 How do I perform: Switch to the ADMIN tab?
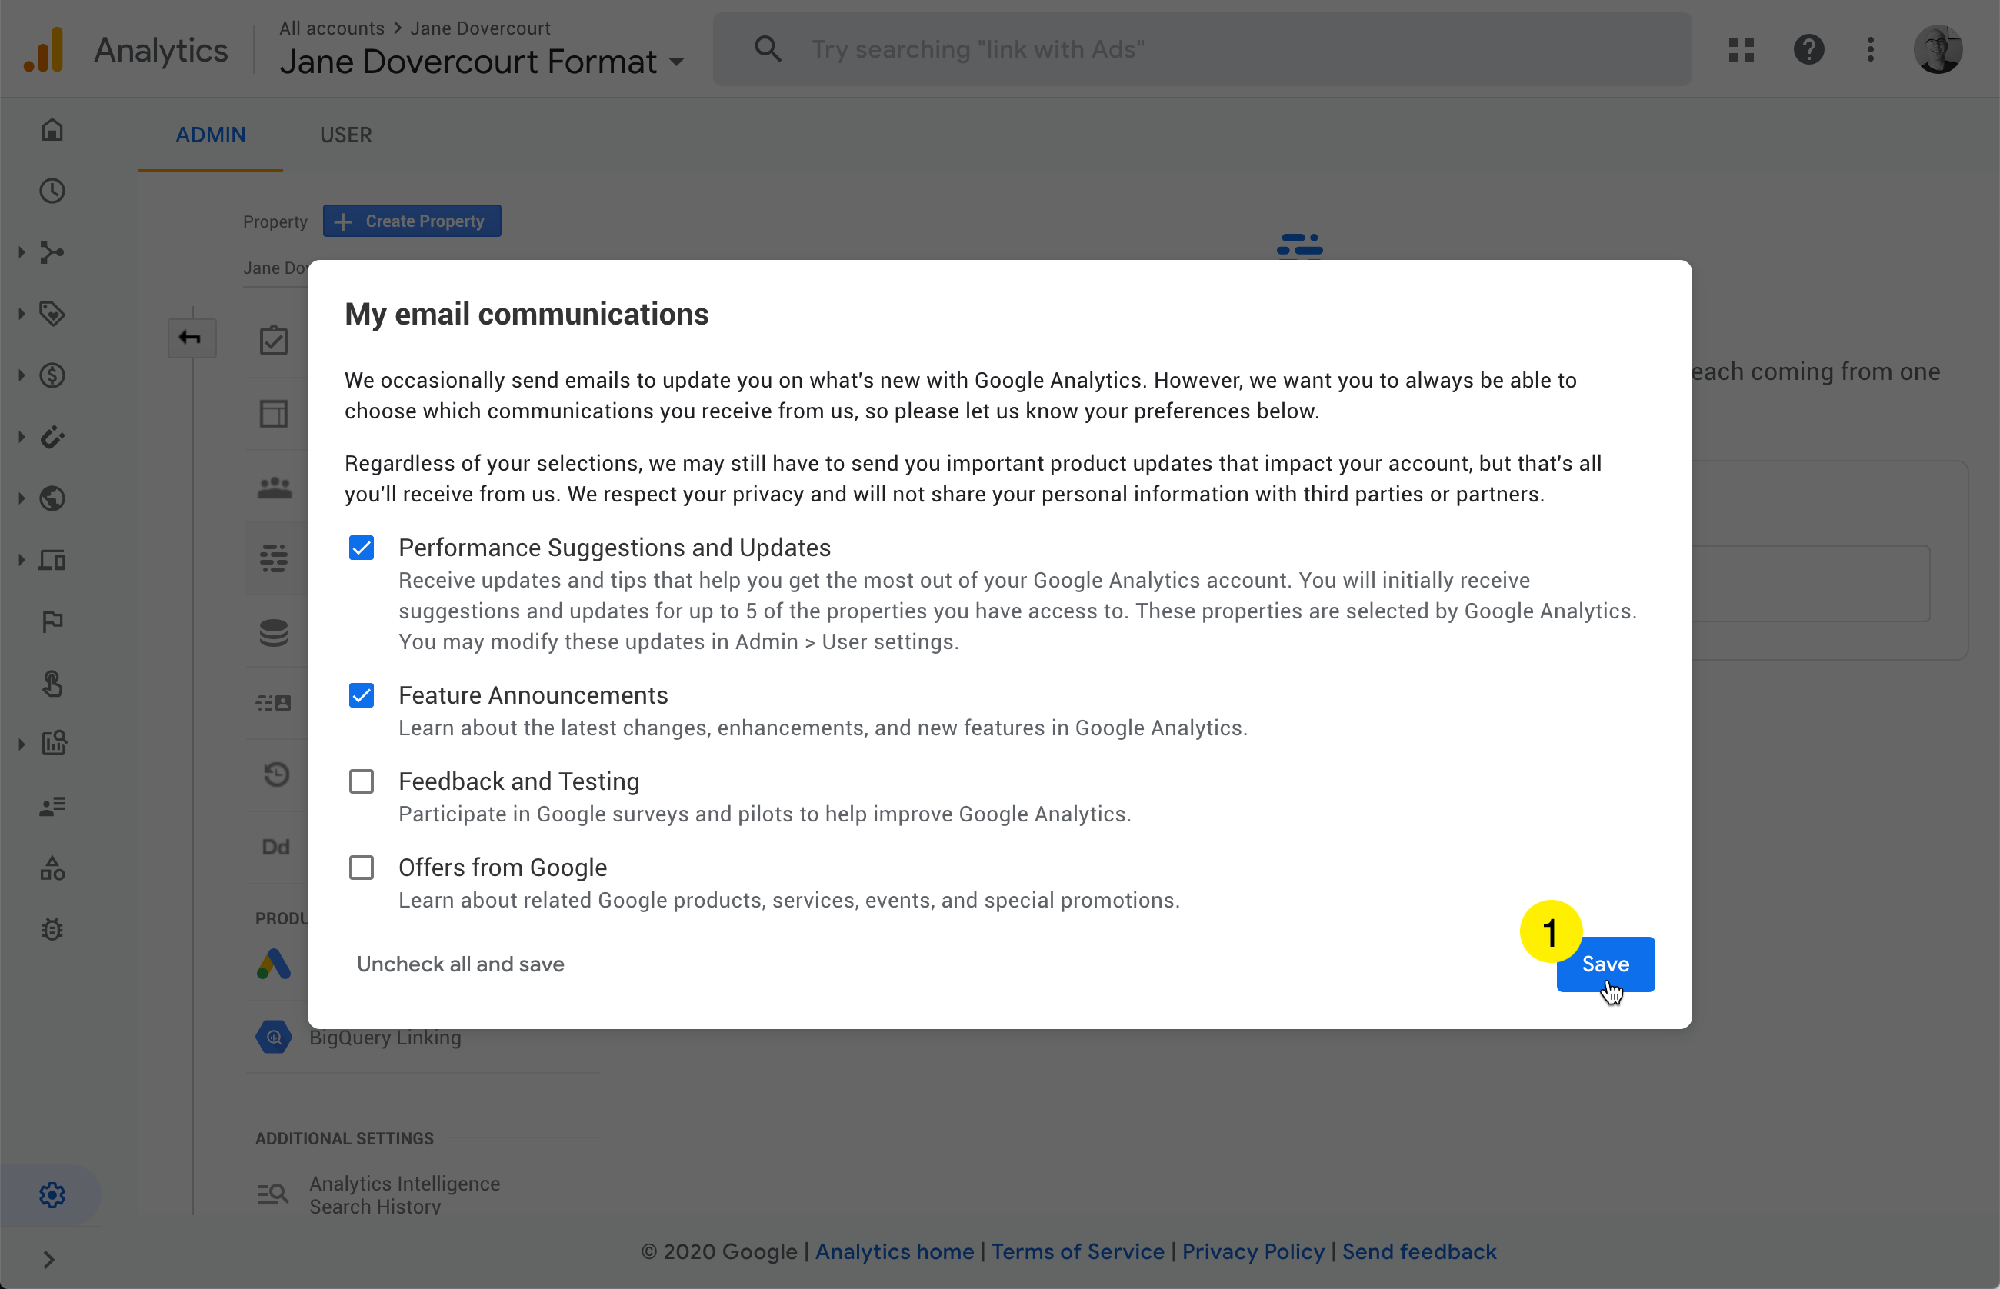pos(210,135)
